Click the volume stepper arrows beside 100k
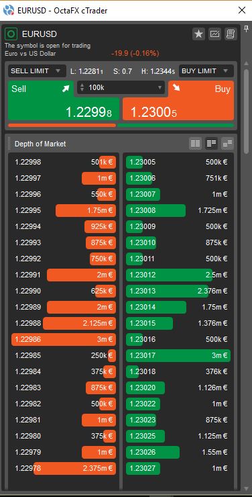Image resolution: width=252 pixels, height=497 pixels. [82, 87]
